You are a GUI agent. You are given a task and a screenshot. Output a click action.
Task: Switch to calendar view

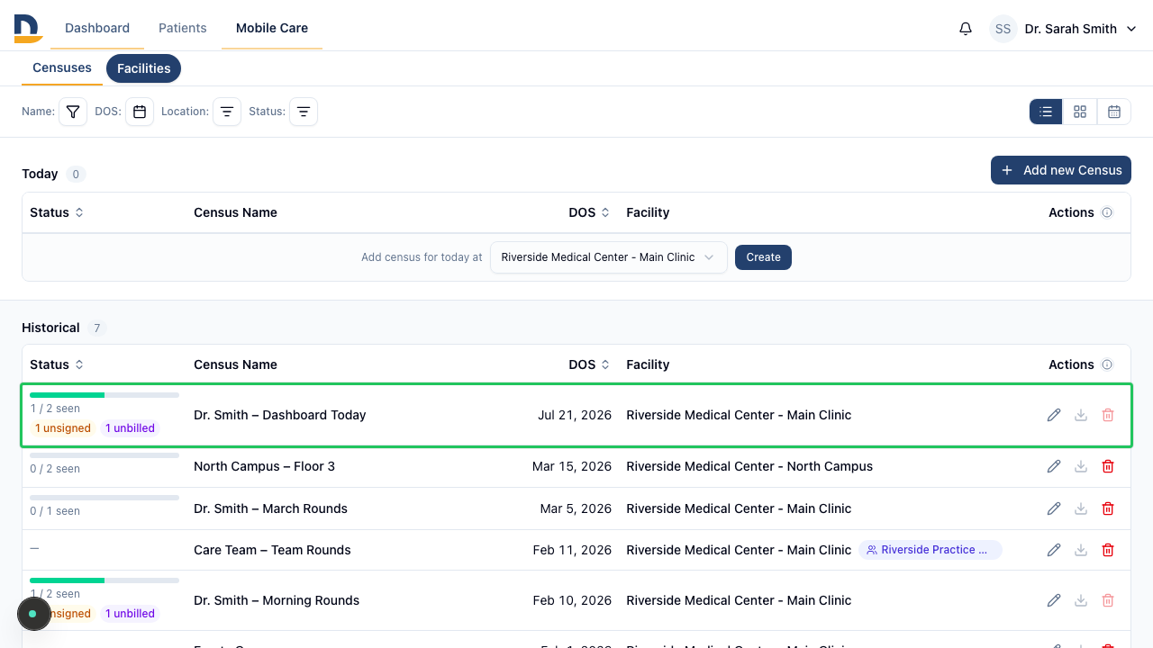[1114, 112]
